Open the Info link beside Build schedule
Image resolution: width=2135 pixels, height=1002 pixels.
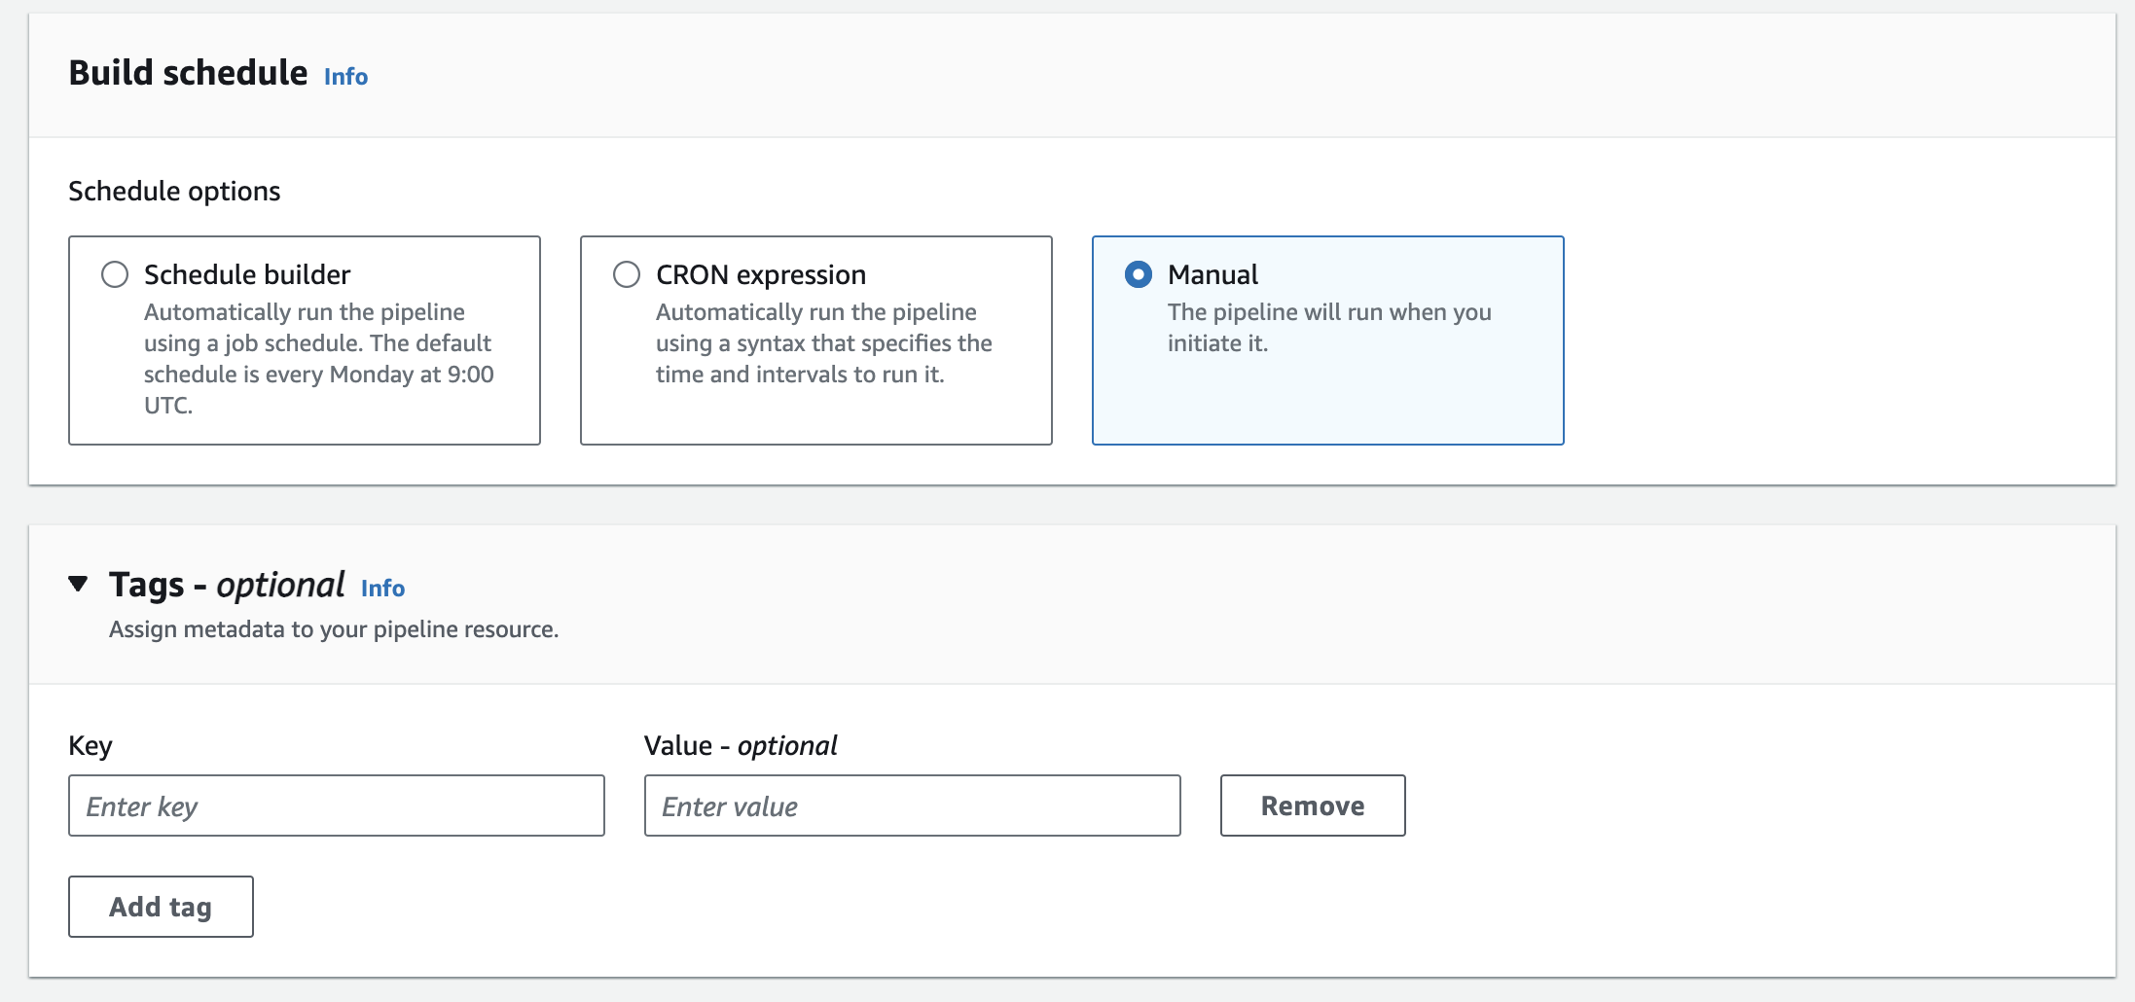coord(345,77)
